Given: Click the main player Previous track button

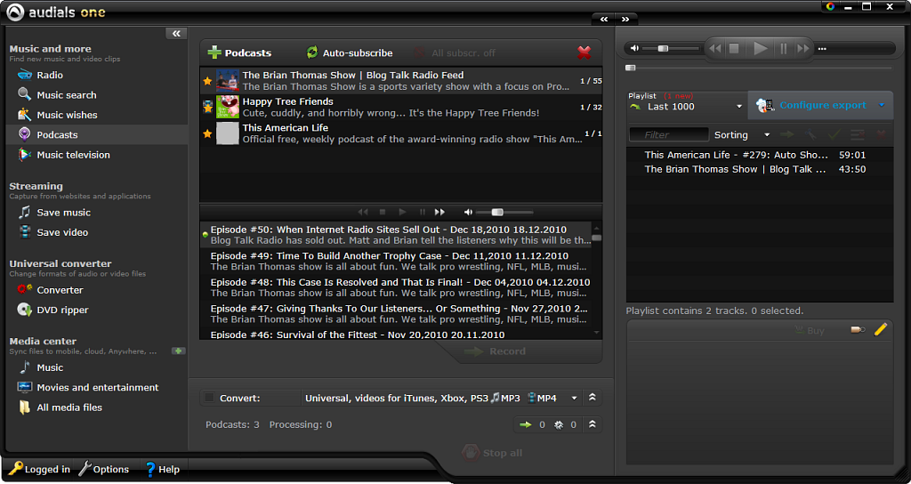Looking at the screenshot, I should pyautogui.click(x=715, y=49).
